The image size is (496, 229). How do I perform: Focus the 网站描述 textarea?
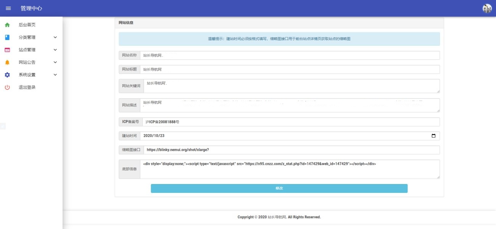coord(290,105)
